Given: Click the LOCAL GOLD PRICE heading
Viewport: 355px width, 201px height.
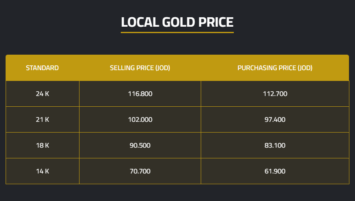Looking at the screenshot, I should 177,22.
